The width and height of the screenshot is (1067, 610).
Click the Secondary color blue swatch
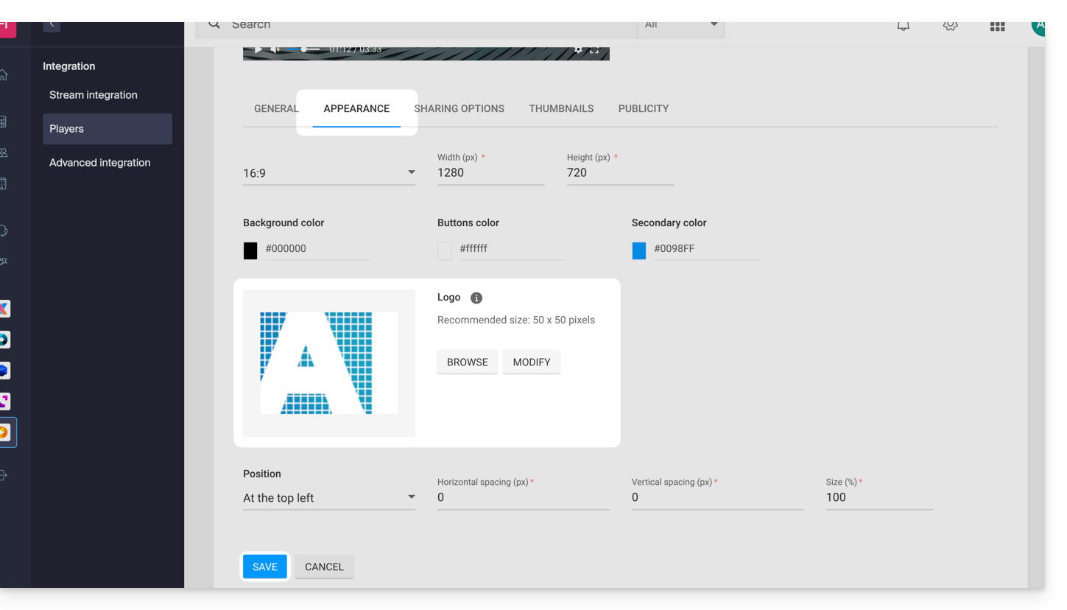[x=639, y=250]
